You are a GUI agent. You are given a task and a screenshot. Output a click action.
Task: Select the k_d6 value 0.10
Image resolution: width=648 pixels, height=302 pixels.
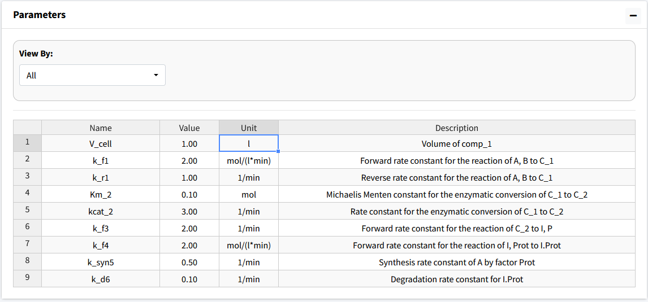click(x=189, y=279)
